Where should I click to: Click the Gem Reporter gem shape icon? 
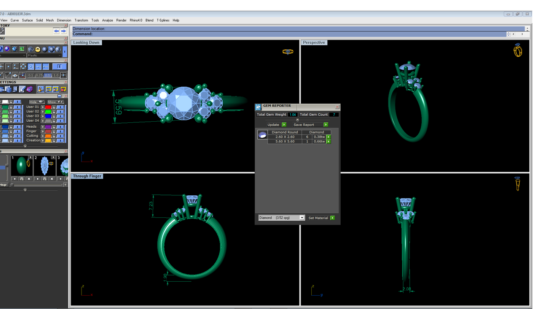pos(262,134)
